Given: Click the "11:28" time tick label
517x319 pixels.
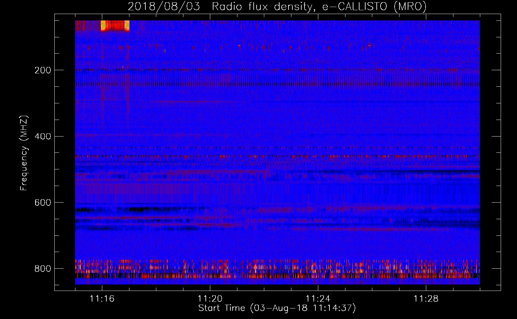Looking at the screenshot, I should 426,299.
